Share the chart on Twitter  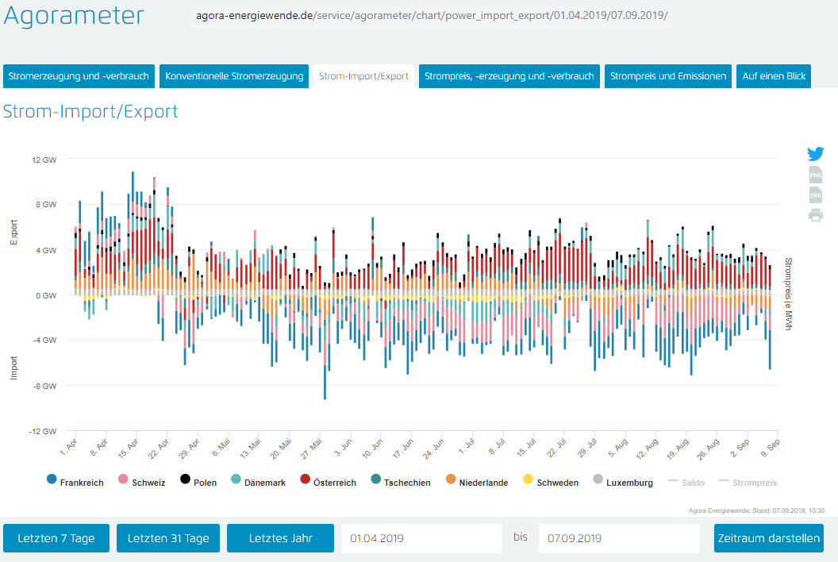coord(815,154)
